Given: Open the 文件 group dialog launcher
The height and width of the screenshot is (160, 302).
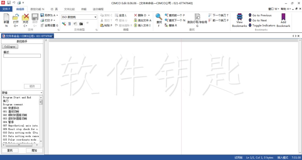Looking at the screenshot, I should (x=58, y=30).
